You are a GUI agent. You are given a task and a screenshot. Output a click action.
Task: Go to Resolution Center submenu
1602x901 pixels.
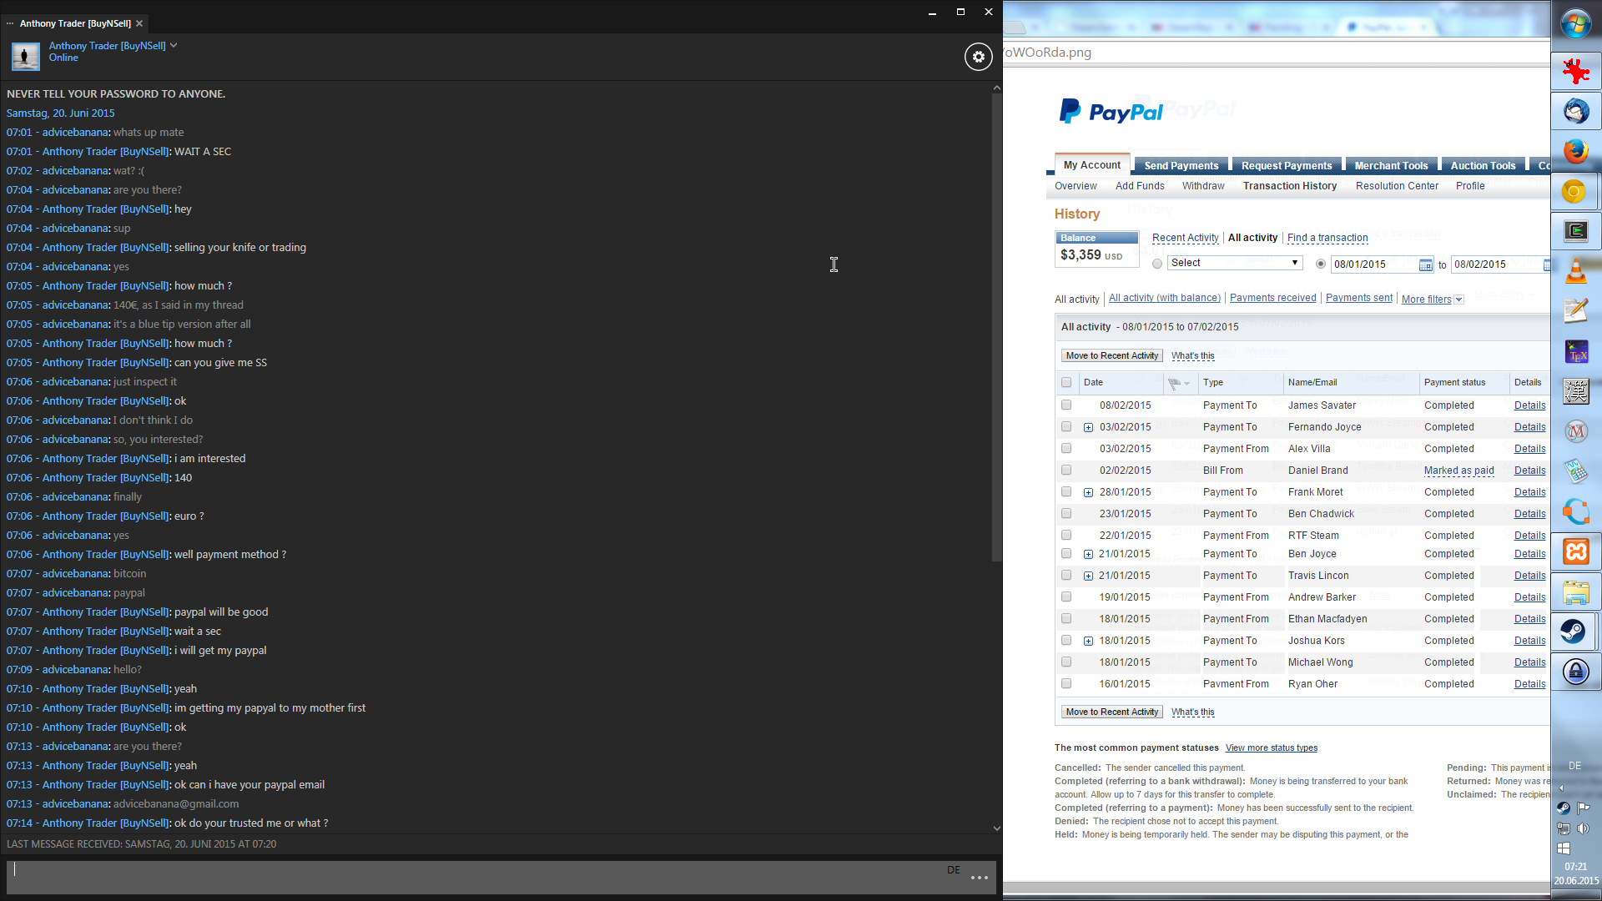1396,186
